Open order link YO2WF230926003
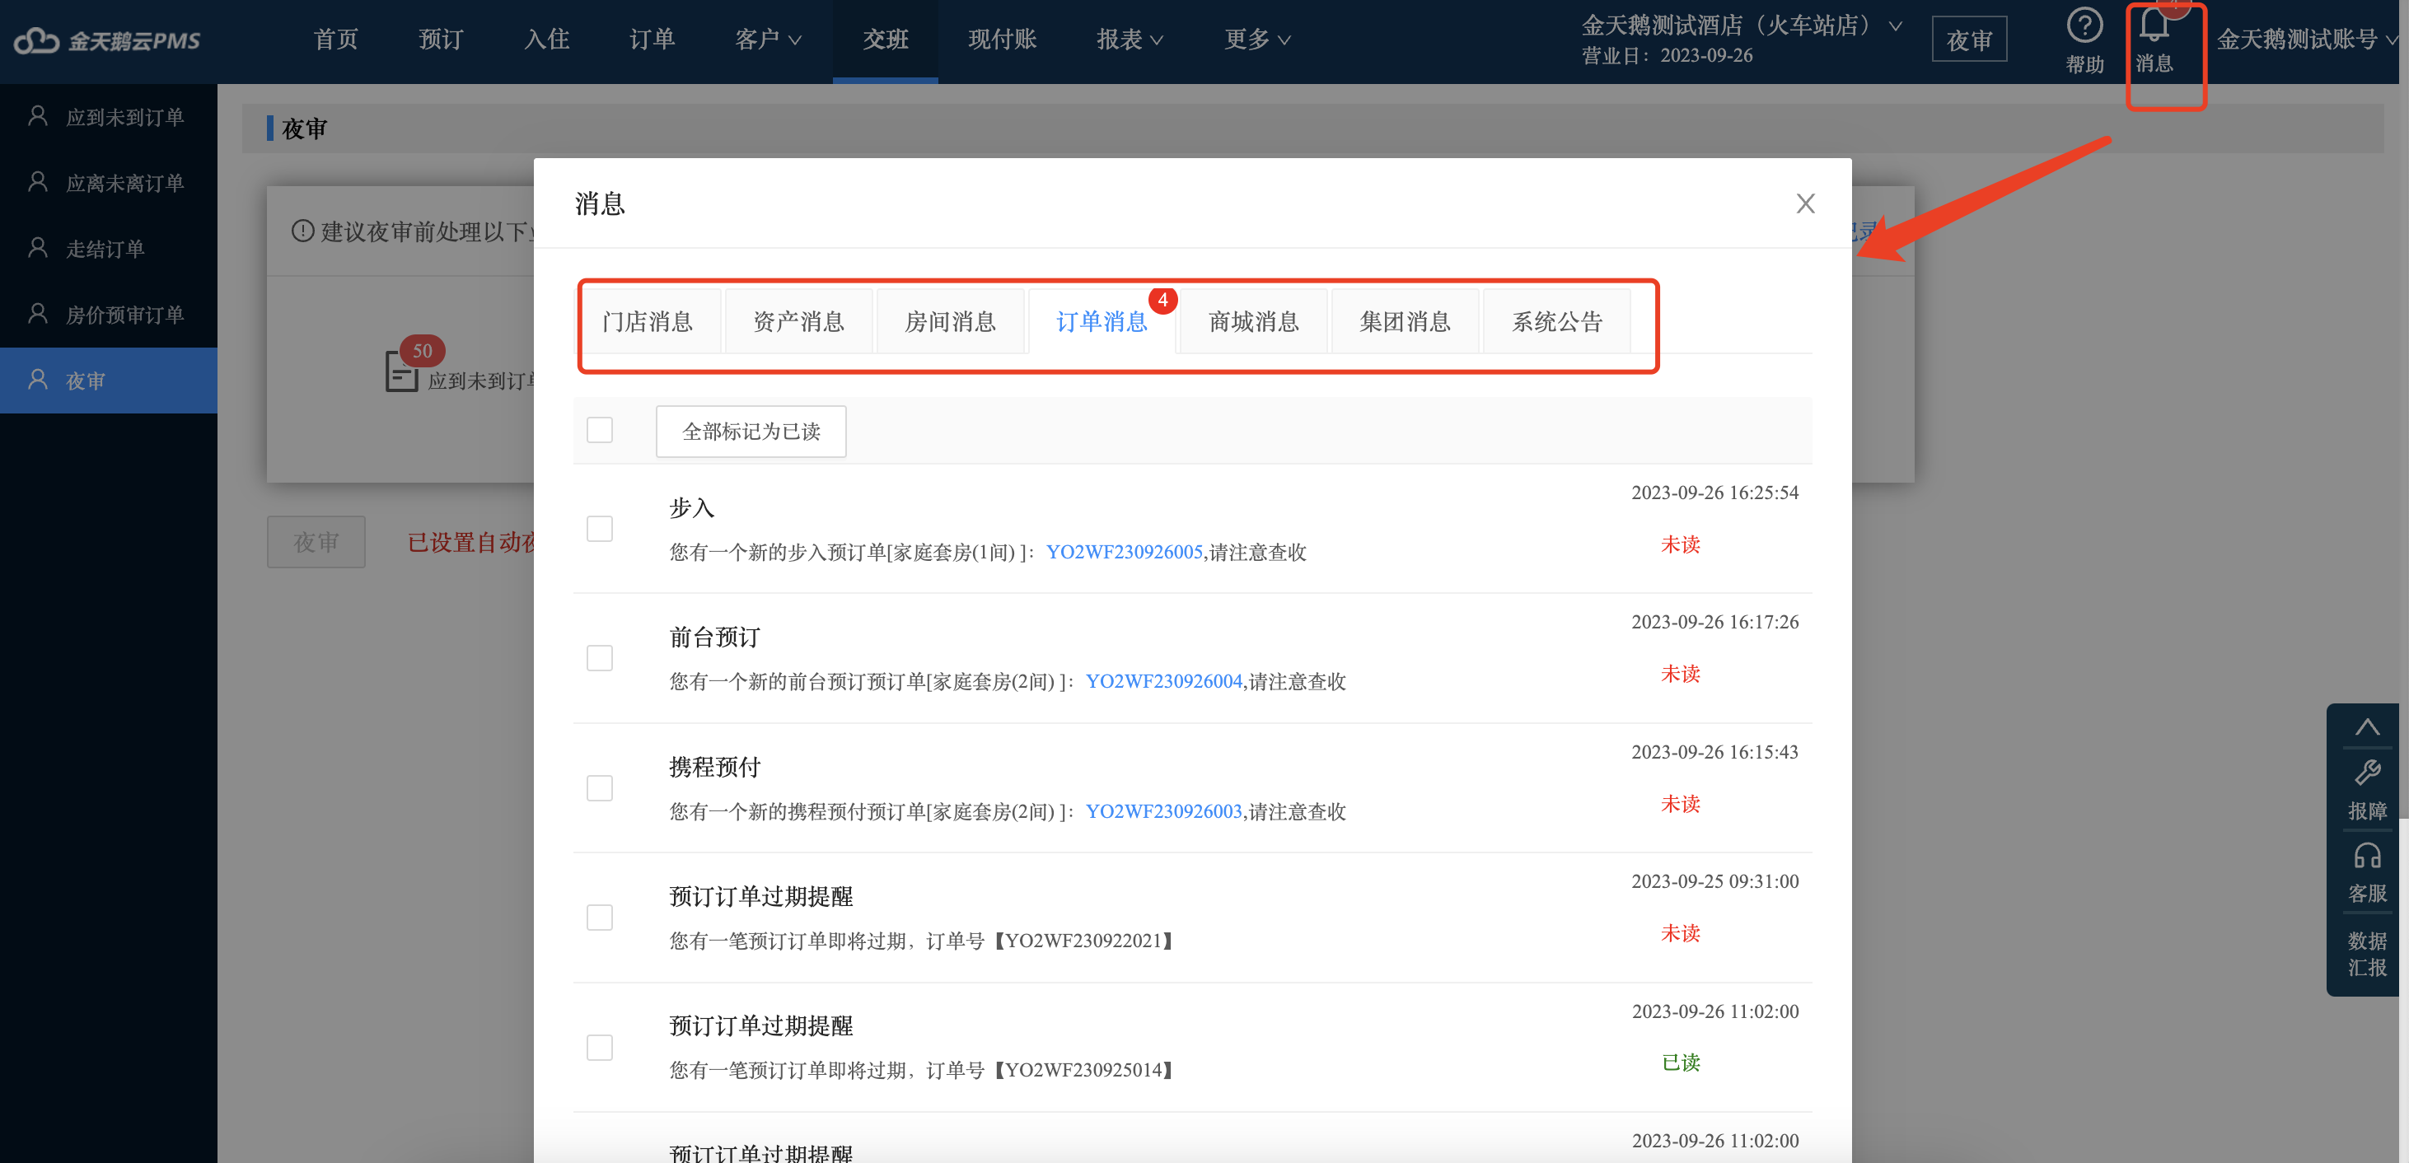Viewport: 2409px width, 1163px height. pos(1163,811)
